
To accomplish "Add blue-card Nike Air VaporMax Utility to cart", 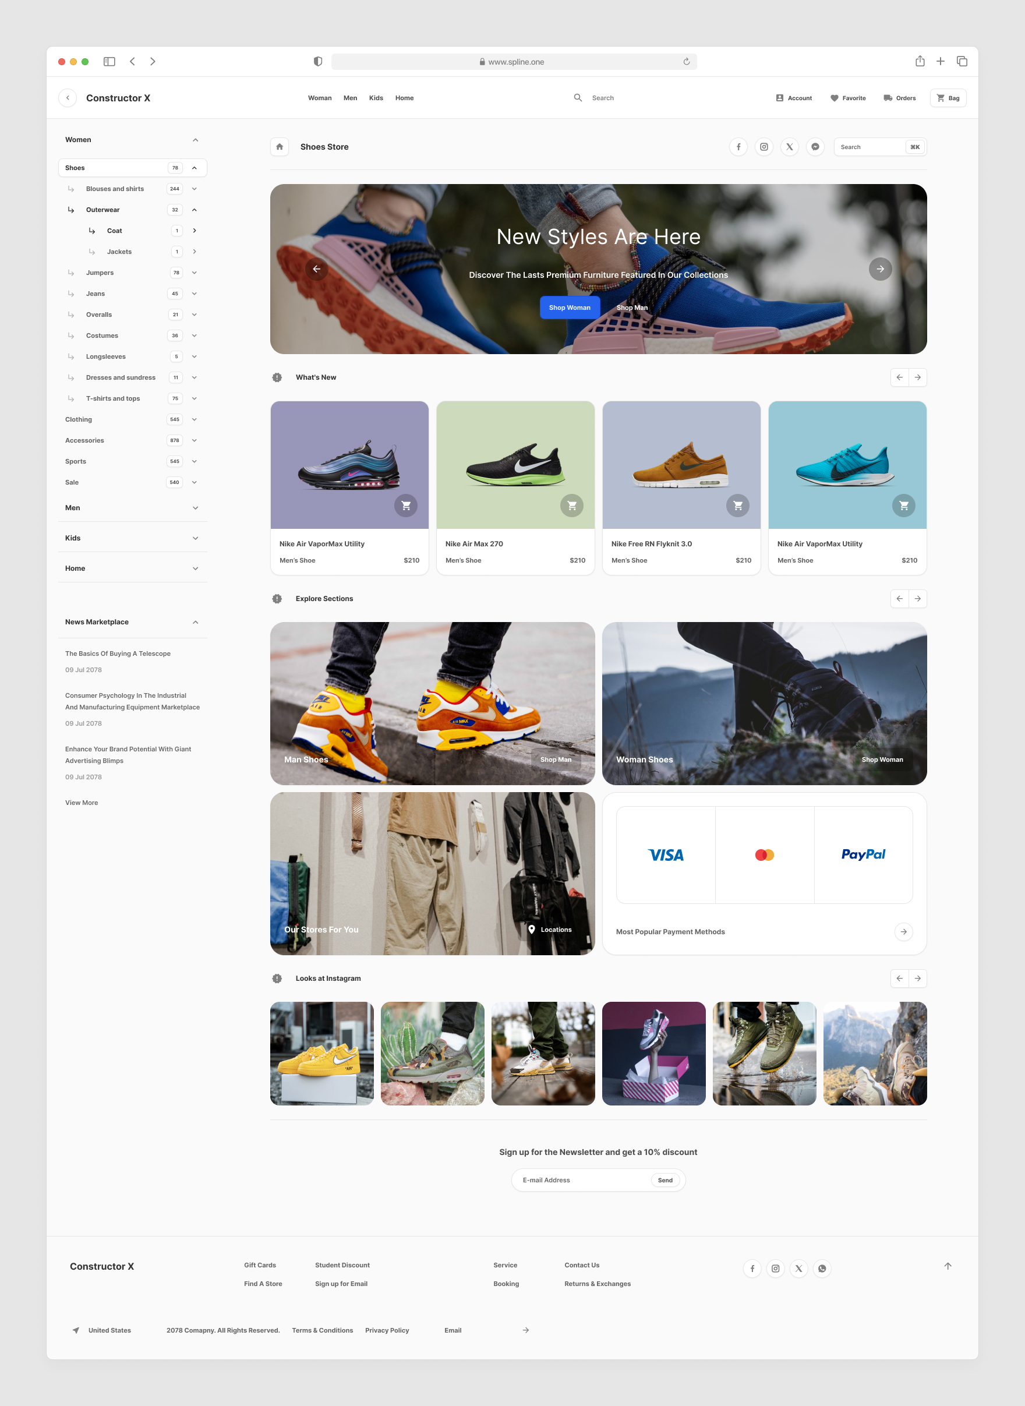I will pyautogui.click(x=903, y=506).
